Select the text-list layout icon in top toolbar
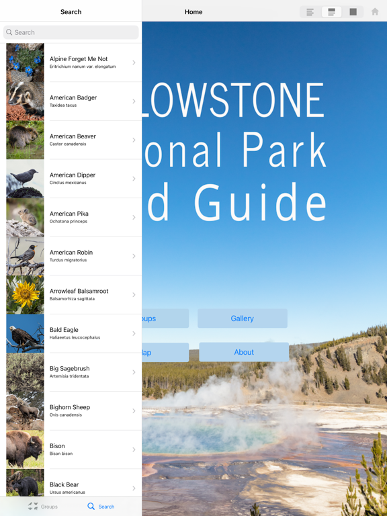 tap(310, 12)
